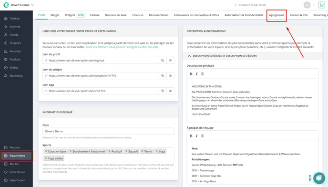Remove the Yoga sport tag

[x=156, y=151]
